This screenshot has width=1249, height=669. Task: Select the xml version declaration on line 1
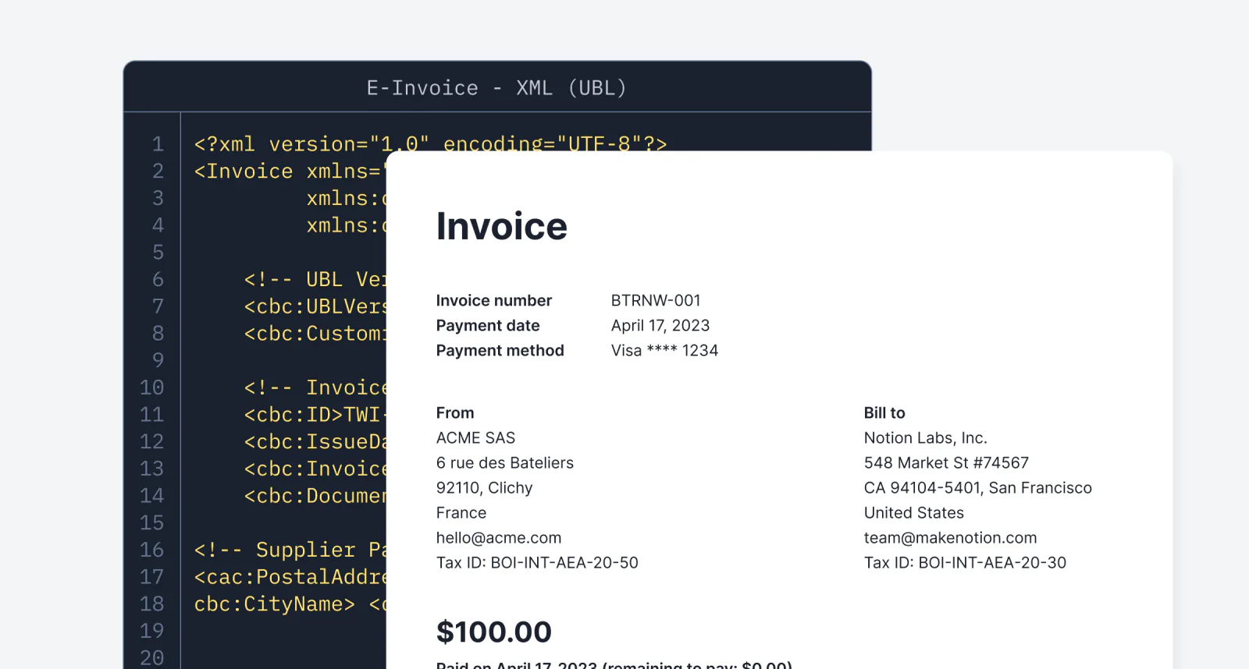[x=430, y=144]
